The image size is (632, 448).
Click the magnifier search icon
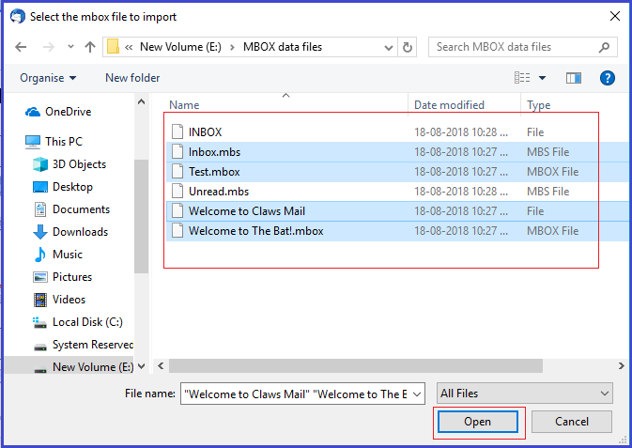[x=604, y=47]
